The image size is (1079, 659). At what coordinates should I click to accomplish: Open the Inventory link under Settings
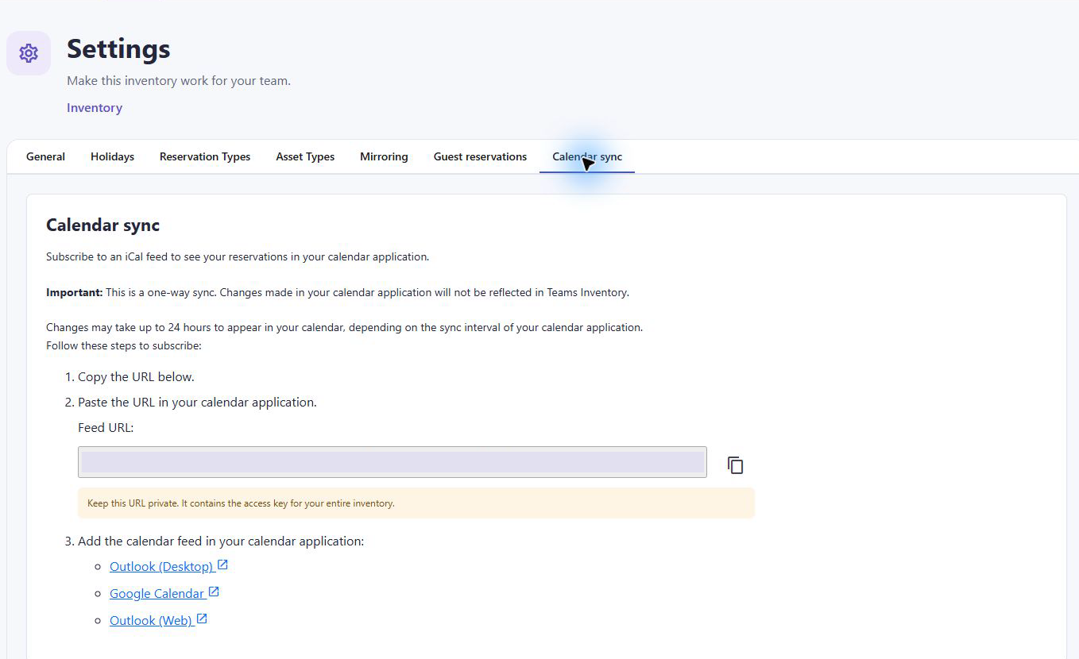(95, 108)
